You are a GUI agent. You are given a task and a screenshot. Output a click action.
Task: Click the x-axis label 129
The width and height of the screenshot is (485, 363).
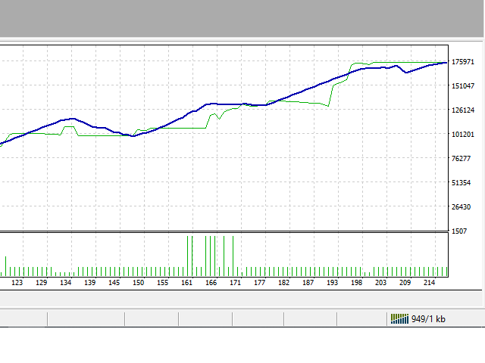41,282
